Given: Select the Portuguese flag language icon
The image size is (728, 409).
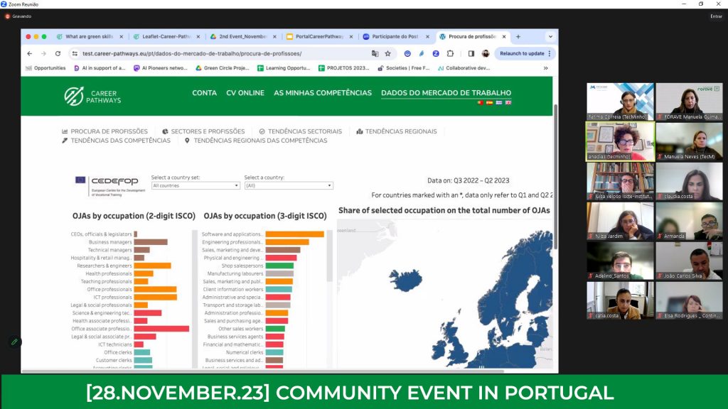Looking at the screenshot, I should tap(480, 103).
